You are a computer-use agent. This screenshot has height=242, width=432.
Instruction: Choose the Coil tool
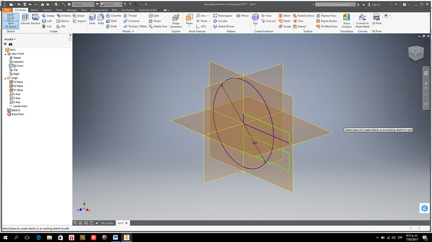pos(47,26)
